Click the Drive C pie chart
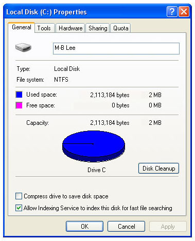The image size is (195, 241). coord(94,146)
